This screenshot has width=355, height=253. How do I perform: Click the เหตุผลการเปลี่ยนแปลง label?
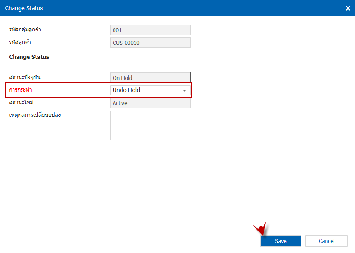[35, 115]
